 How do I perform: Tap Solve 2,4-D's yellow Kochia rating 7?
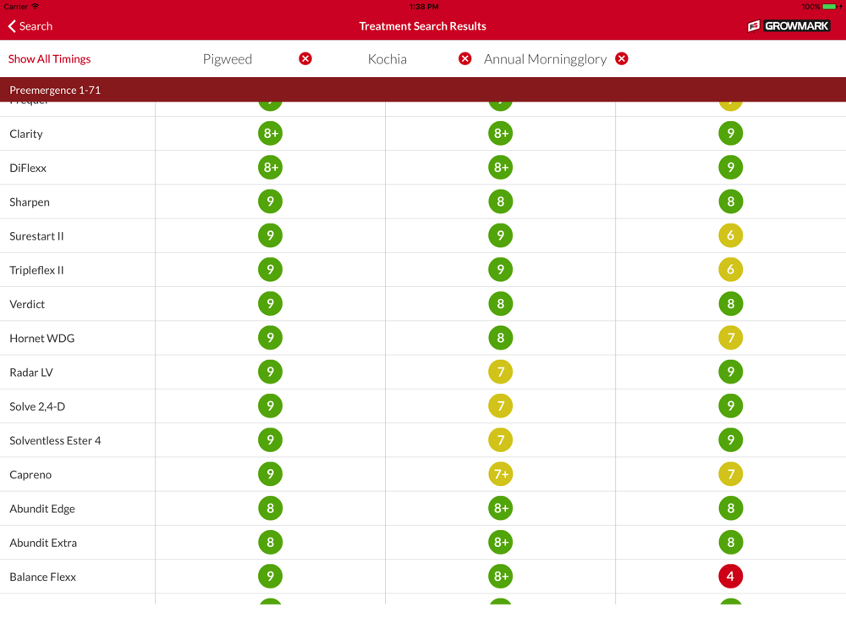point(501,406)
